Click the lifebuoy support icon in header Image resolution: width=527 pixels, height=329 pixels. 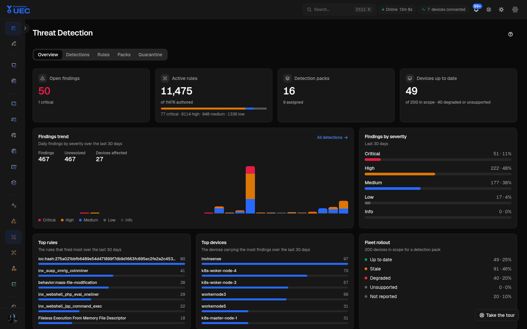tap(489, 10)
